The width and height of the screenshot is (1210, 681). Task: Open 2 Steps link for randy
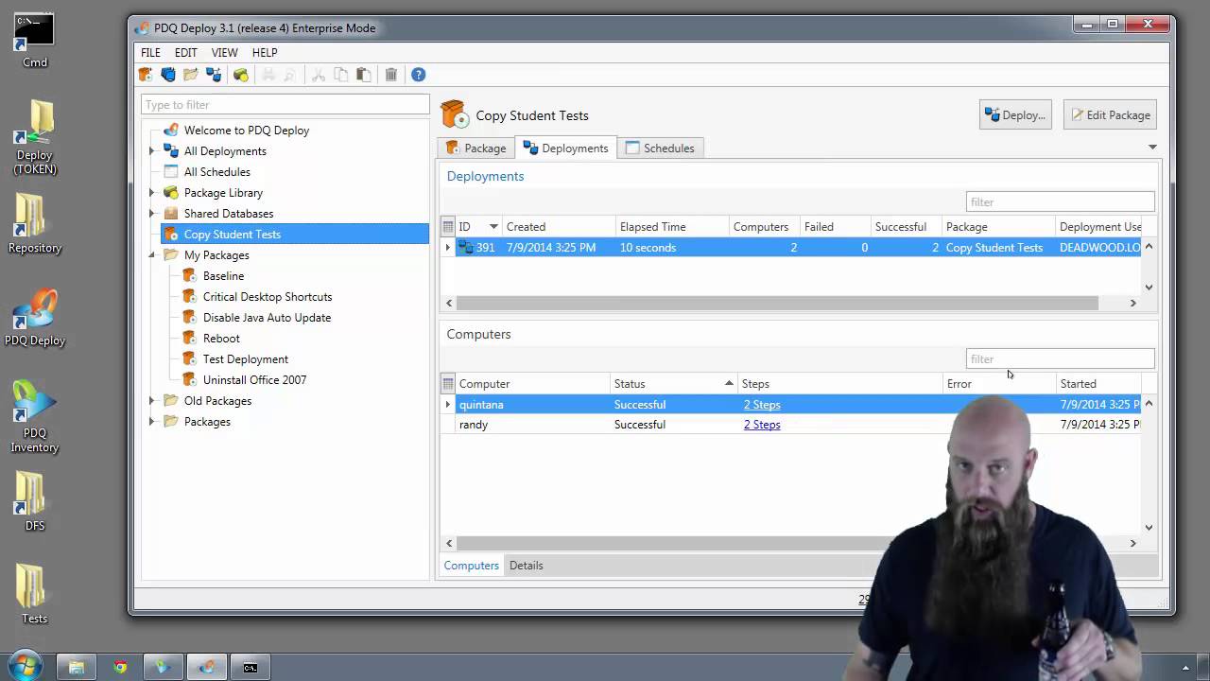tap(762, 425)
